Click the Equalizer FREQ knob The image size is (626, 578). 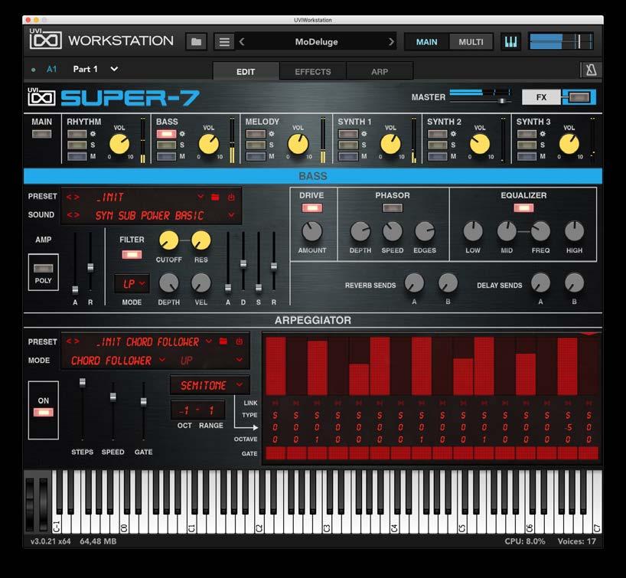[x=540, y=231]
